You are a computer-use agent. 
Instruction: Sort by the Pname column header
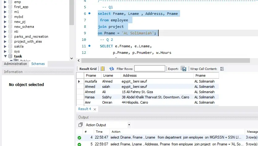206,75
